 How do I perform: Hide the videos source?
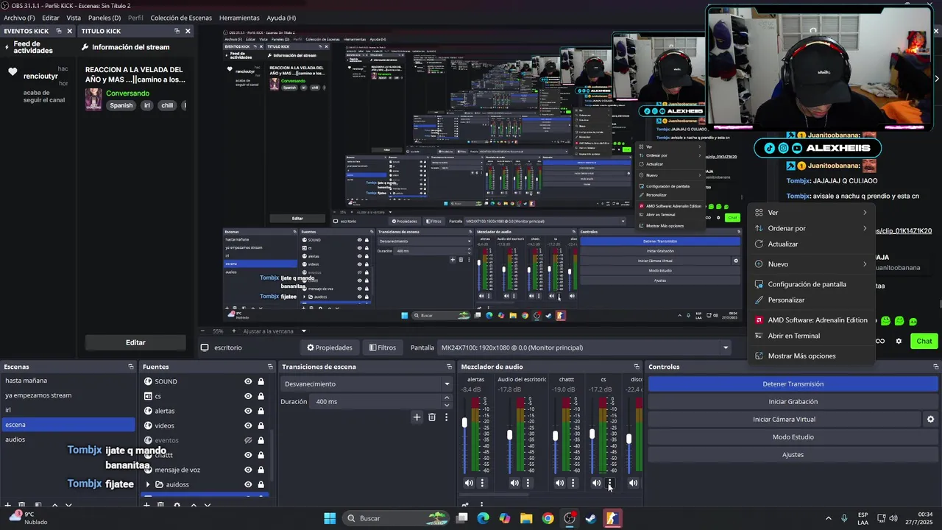point(248,425)
